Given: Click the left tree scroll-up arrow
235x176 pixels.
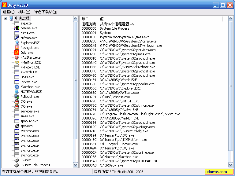Looking at the screenshot, I should point(76,19).
